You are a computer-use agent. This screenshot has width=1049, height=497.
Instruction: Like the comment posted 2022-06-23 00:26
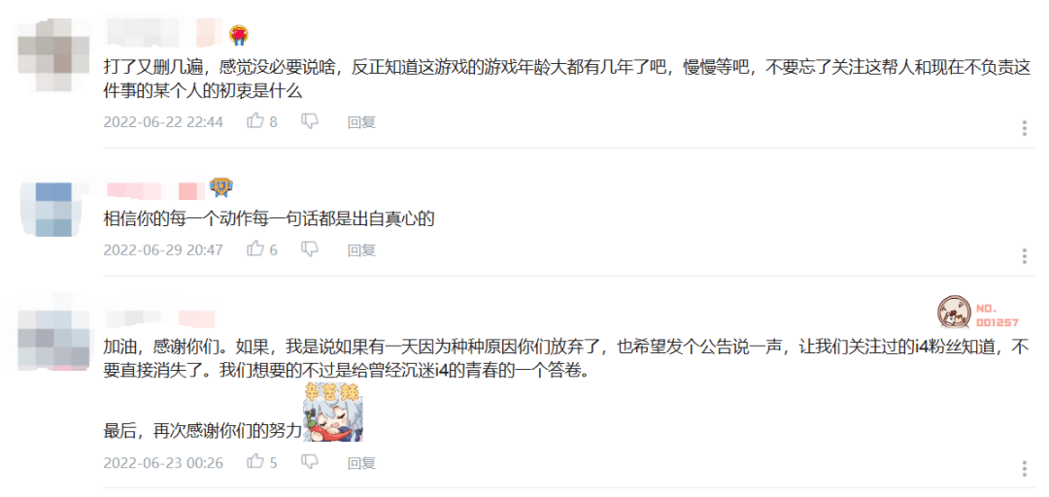tap(255, 461)
